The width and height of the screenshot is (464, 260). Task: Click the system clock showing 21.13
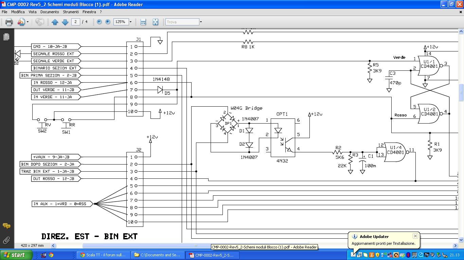pos(454,255)
